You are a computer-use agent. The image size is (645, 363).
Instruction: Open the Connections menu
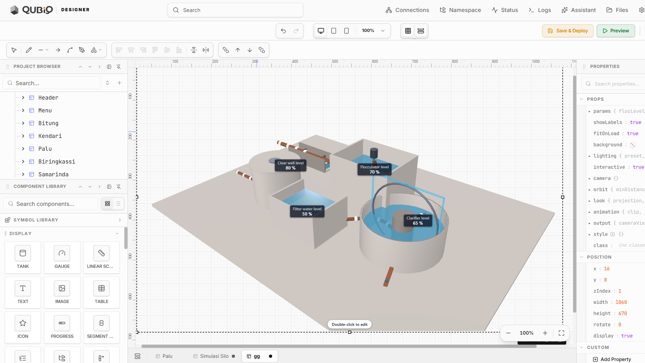point(407,10)
